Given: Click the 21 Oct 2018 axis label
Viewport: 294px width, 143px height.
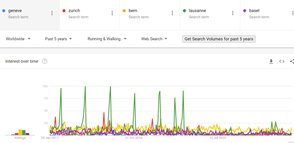Looking at the screenshot, I should pos(134,138).
